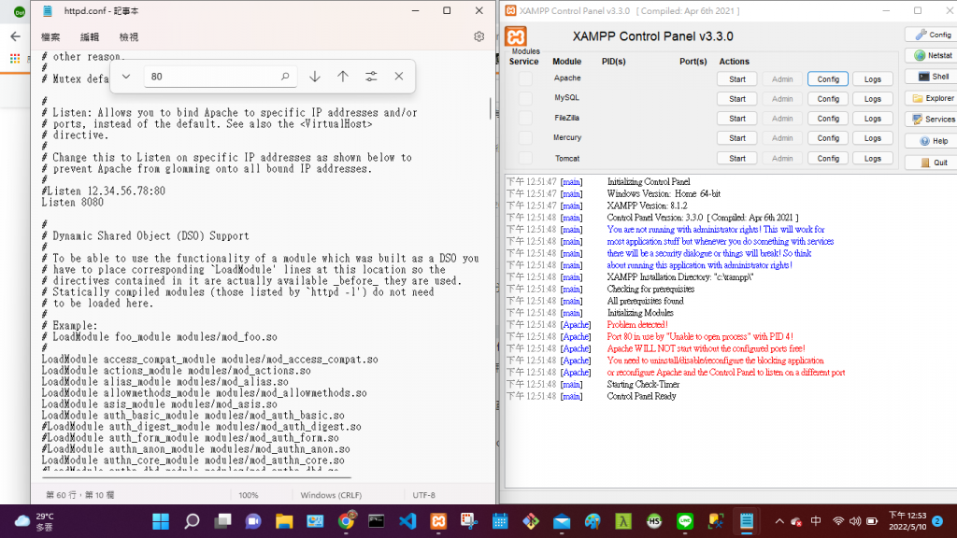Image resolution: width=957 pixels, height=538 pixels.
Task: Click the search magnifier icon in find bar
Action: click(x=285, y=77)
